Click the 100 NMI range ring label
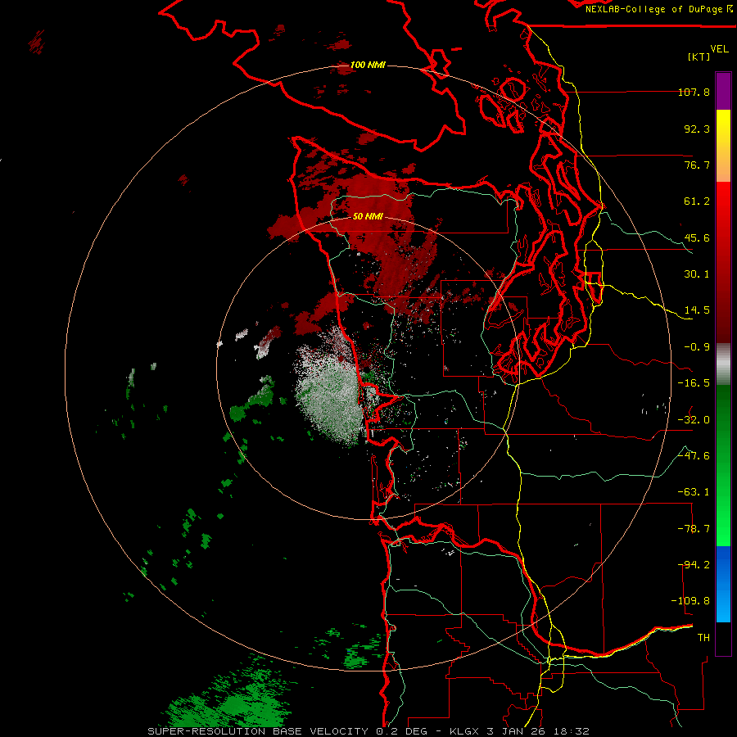This screenshot has width=737, height=737. [368, 65]
